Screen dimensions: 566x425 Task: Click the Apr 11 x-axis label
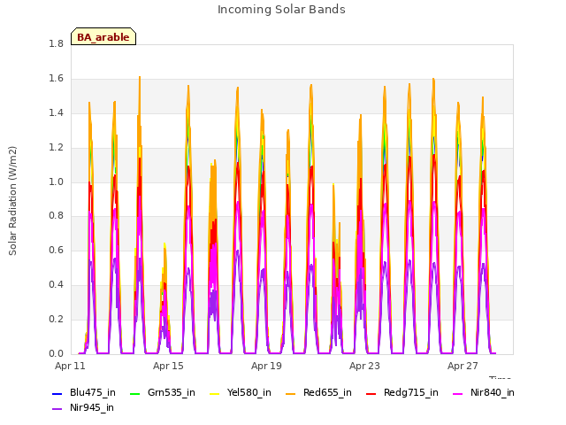(70, 366)
